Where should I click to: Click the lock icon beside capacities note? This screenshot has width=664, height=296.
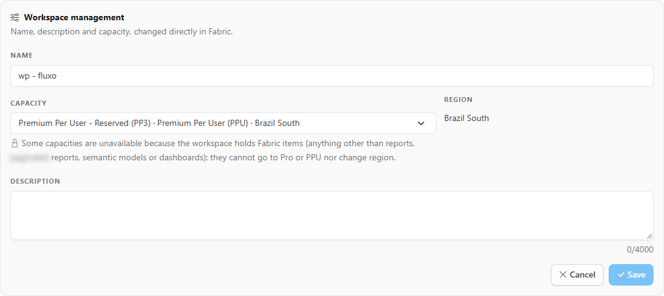15,143
